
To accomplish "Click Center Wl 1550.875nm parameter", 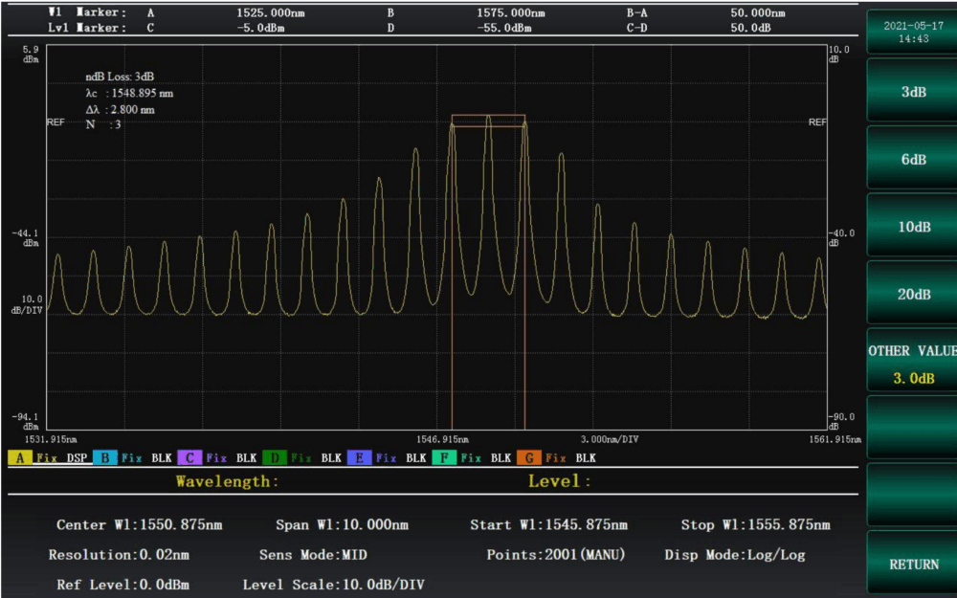I will pos(140,525).
